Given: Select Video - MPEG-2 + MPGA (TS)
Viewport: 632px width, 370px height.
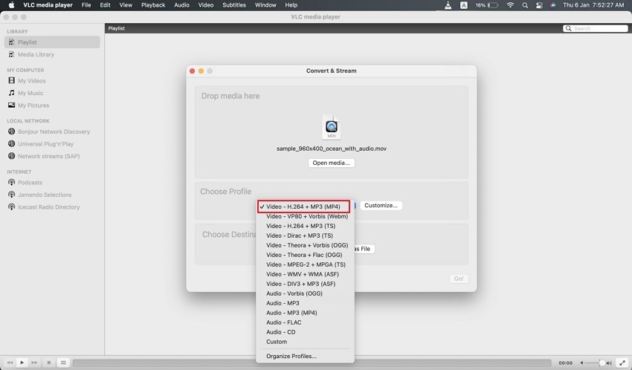Looking at the screenshot, I should pos(306,264).
